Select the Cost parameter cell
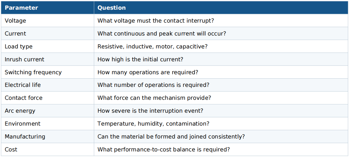The height and width of the screenshot is (157, 350). pyautogui.click(x=48, y=149)
